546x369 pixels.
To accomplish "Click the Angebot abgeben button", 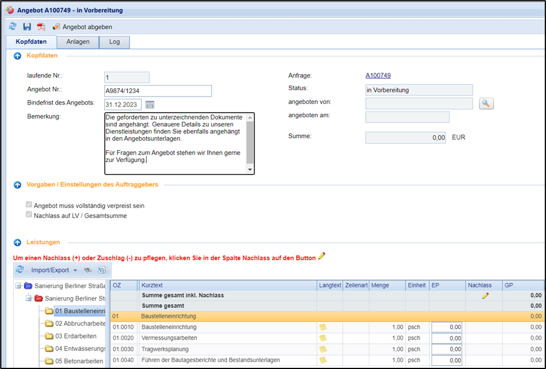I will 82,27.
